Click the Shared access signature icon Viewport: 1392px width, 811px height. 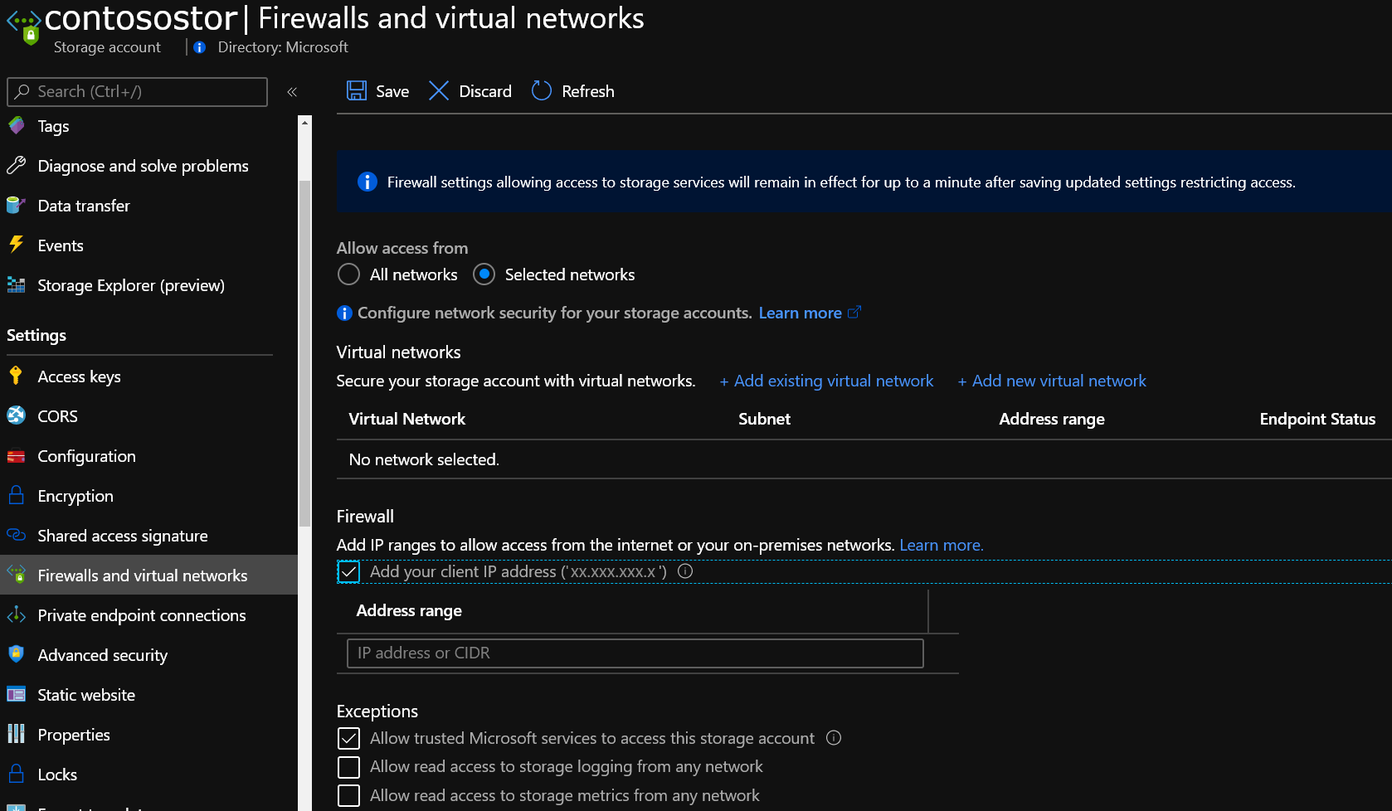pyautogui.click(x=17, y=535)
